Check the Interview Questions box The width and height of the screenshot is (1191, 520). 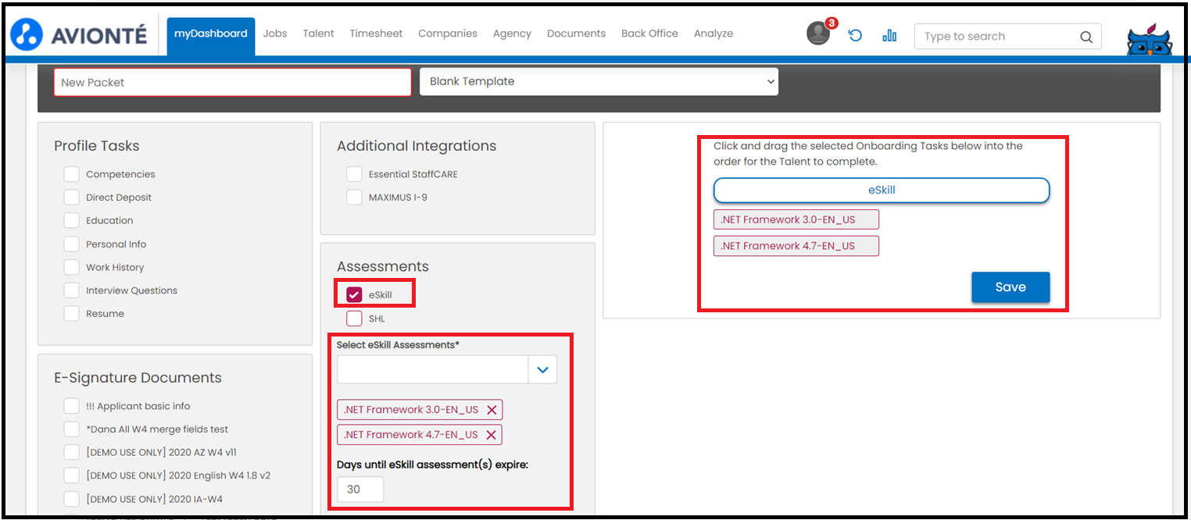tap(72, 290)
